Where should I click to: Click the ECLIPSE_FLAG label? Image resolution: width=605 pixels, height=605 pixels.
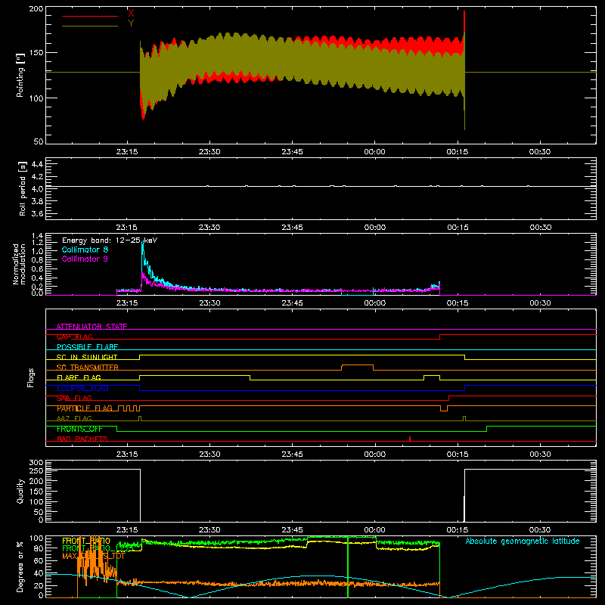[x=82, y=388]
